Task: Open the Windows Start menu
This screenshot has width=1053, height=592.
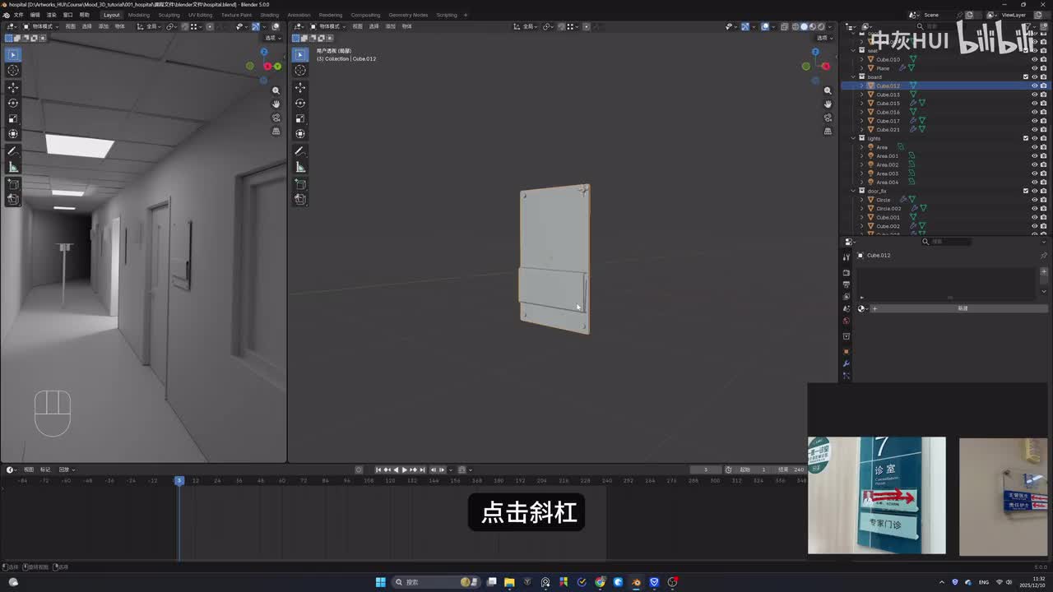Action: (x=381, y=582)
